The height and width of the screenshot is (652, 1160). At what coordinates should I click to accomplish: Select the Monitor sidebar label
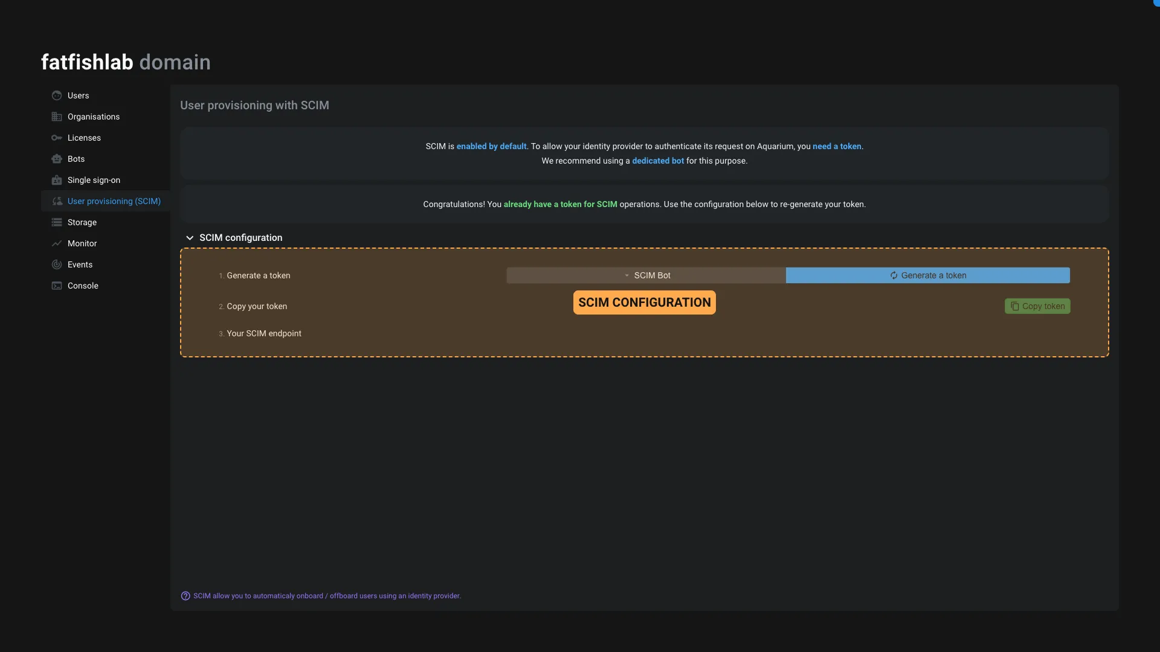[x=82, y=243]
